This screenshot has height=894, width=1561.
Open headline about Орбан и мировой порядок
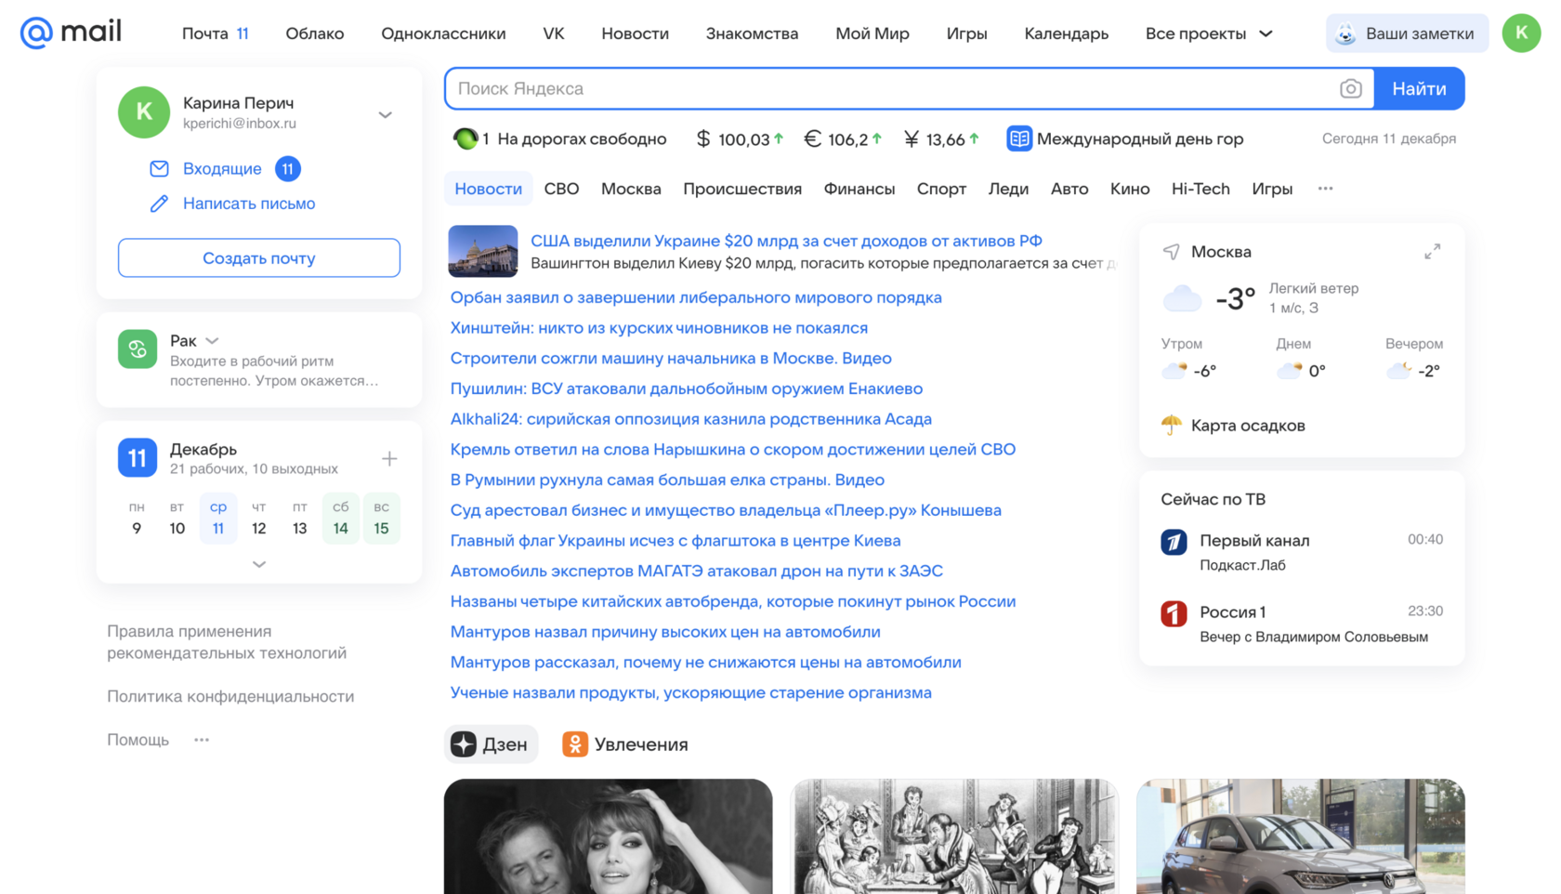coord(696,297)
